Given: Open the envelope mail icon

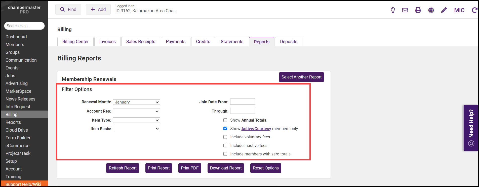Looking at the screenshot, I should point(405,10).
